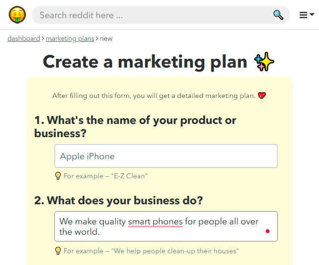Click the lightbulb next to E-Z Clean example
This screenshot has width=319, height=265.
[58, 176]
